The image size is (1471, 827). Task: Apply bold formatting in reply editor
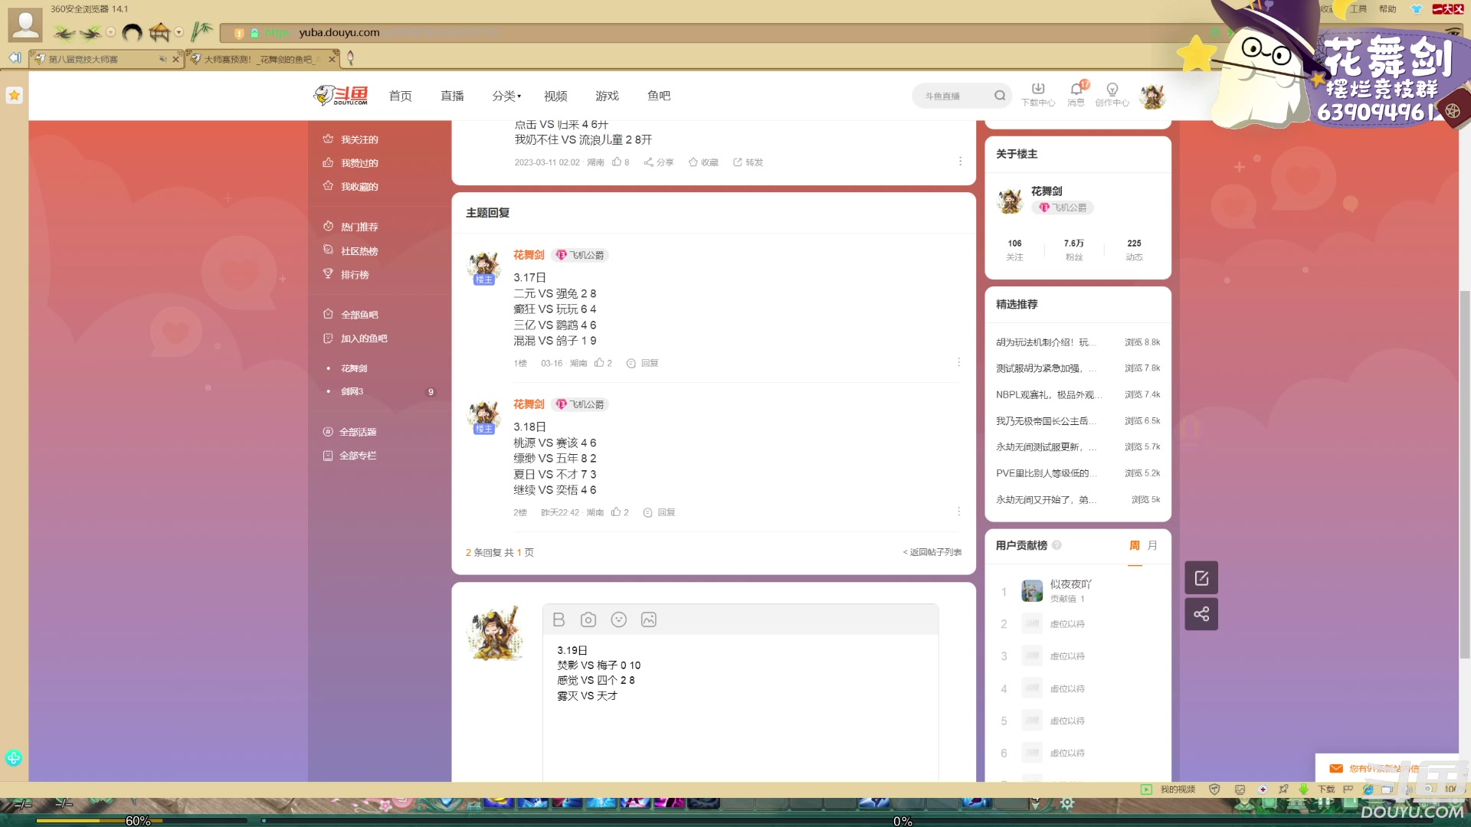[558, 619]
